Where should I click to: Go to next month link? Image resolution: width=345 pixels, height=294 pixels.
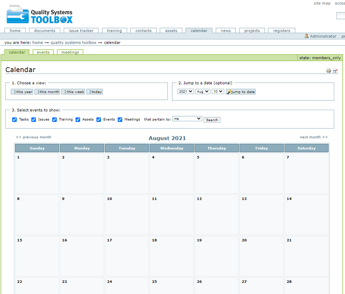pyautogui.click(x=314, y=137)
